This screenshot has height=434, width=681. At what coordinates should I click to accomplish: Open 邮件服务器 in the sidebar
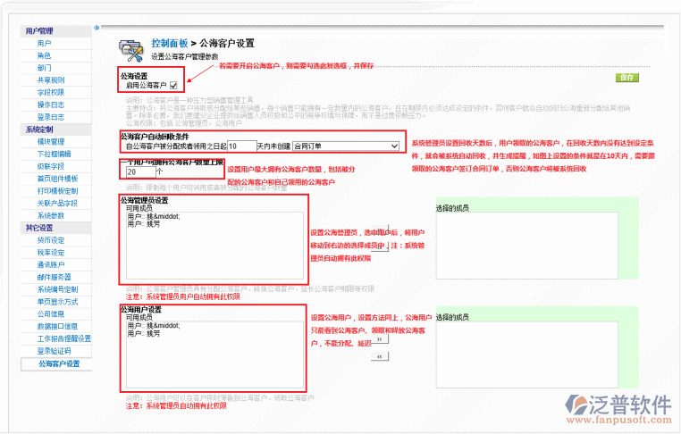tap(55, 278)
